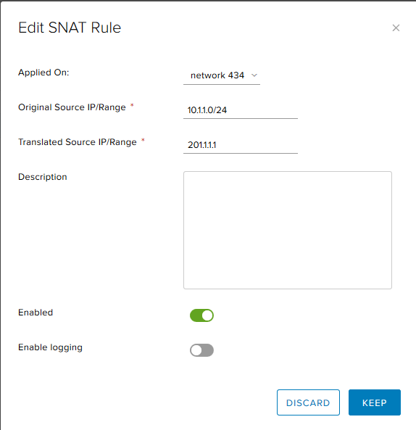Disable the Enabled toggle switch
416x430 pixels.
click(x=201, y=315)
